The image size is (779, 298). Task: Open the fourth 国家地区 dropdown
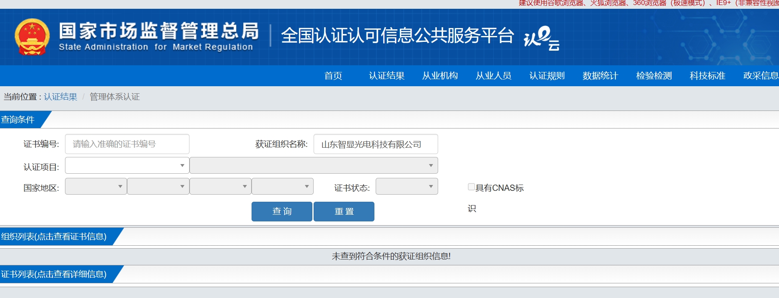pos(283,186)
